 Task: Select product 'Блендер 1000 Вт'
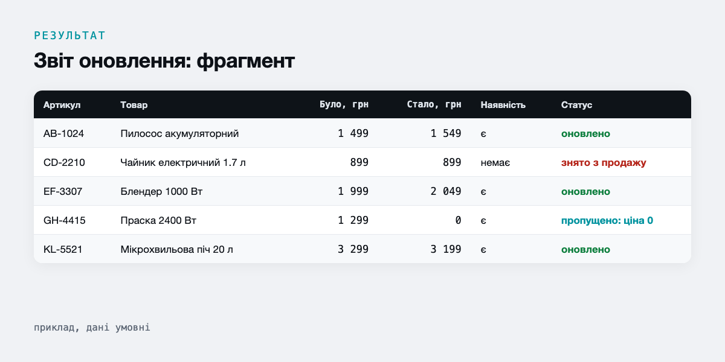click(162, 191)
